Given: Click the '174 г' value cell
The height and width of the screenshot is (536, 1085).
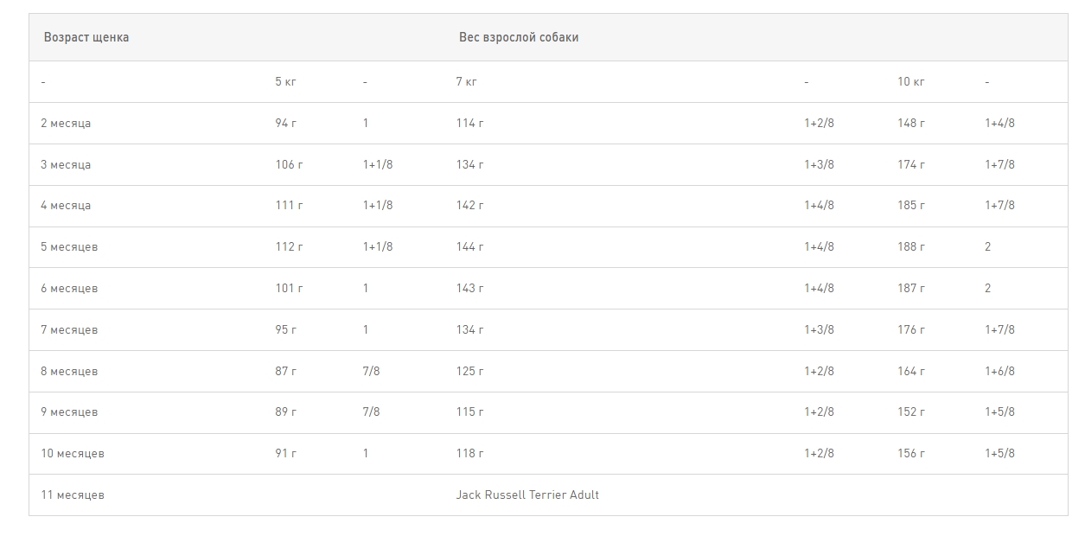Looking at the screenshot, I should pos(911,164).
